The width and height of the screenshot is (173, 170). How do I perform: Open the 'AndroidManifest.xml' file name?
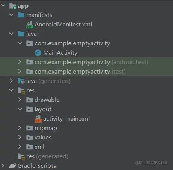63,25
